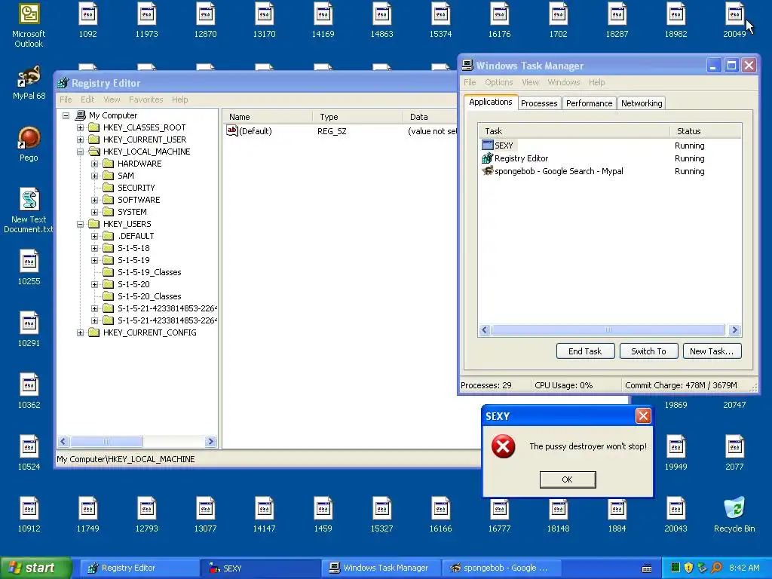Image resolution: width=772 pixels, height=579 pixels.
Task: Expand the SOFTWARE key
Action: [94, 200]
